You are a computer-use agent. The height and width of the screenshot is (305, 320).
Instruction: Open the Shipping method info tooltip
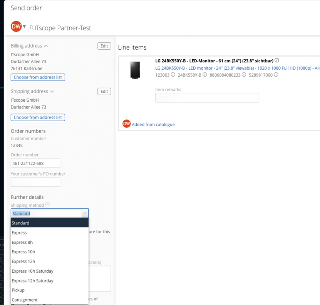(47, 204)
